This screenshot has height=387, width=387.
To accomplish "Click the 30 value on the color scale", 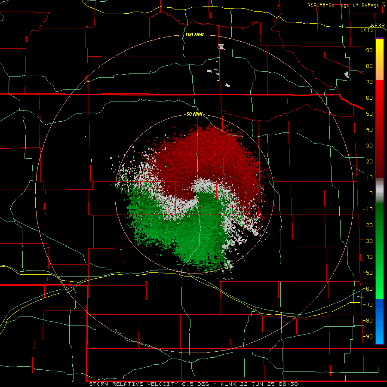I will pyautogui.click(x=369, y=146).
